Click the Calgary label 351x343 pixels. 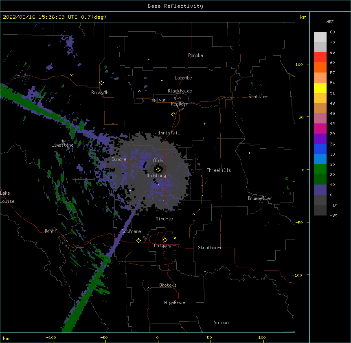point(162,246)
